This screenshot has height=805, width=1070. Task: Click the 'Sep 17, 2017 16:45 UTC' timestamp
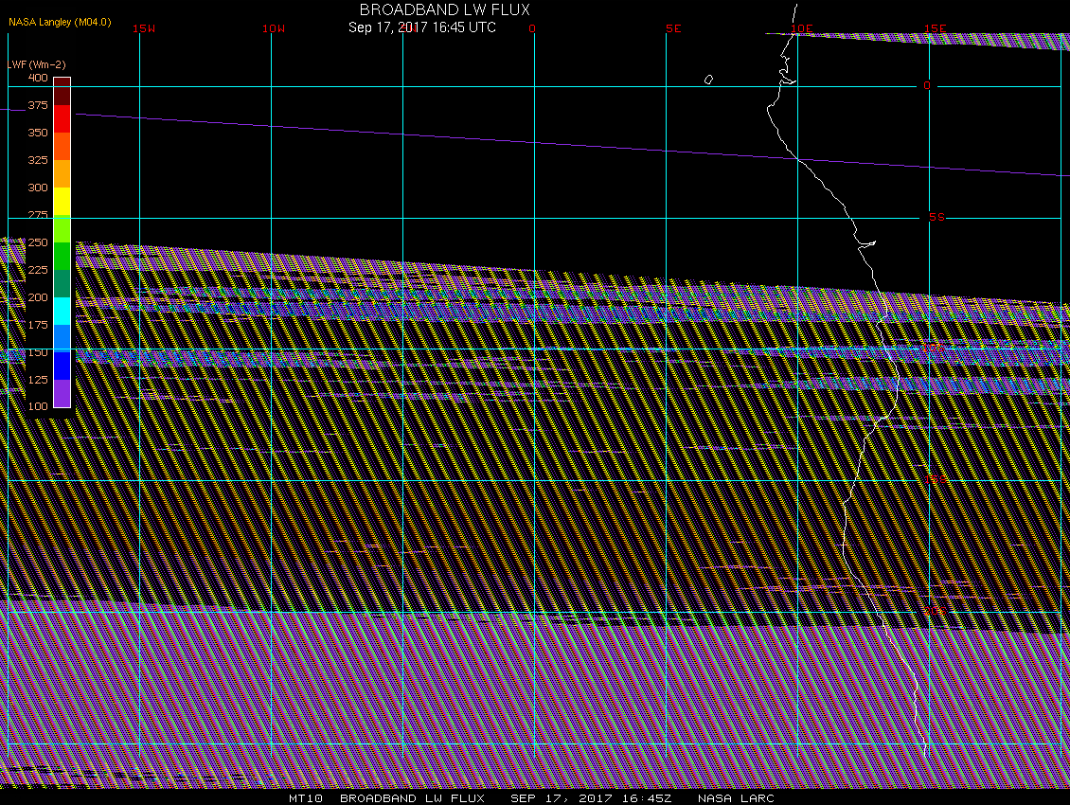coord(421,27)
